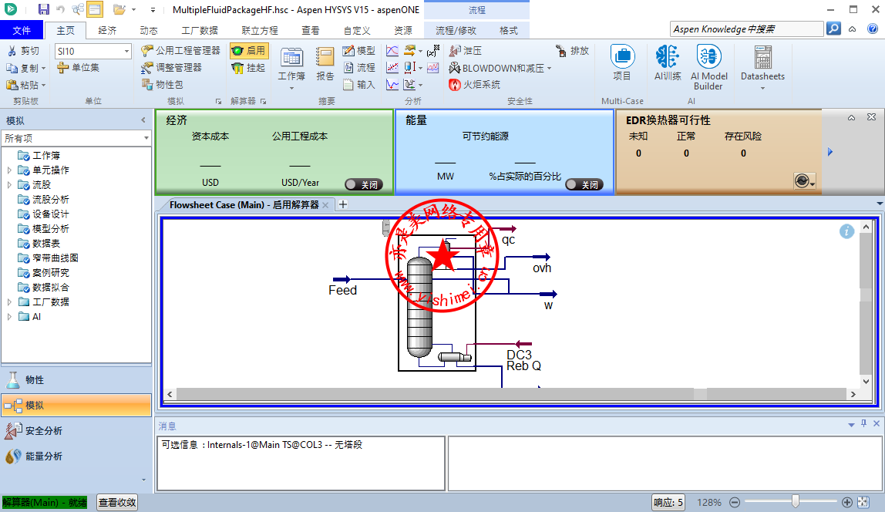Pin the 消息 messages panel

click(863, 423)
